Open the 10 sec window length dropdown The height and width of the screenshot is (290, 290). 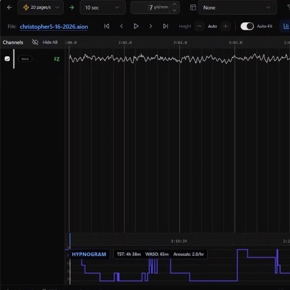pos(102,8)
